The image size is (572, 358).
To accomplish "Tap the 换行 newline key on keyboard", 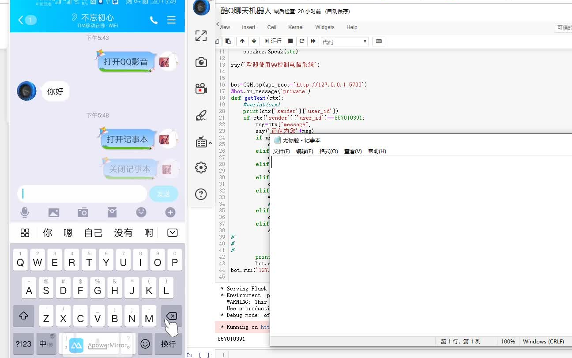I will [168, 343].
